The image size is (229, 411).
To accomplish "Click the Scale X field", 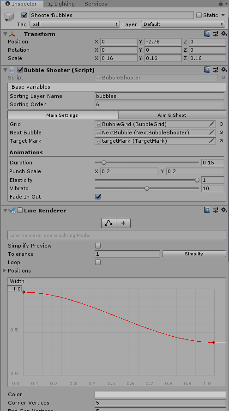I will (119, 58).
